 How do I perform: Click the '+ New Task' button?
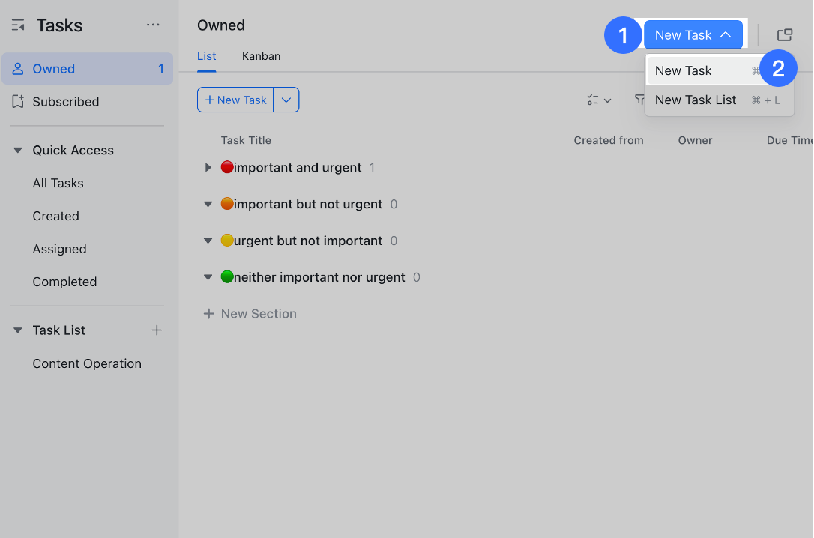pos(235,100)
